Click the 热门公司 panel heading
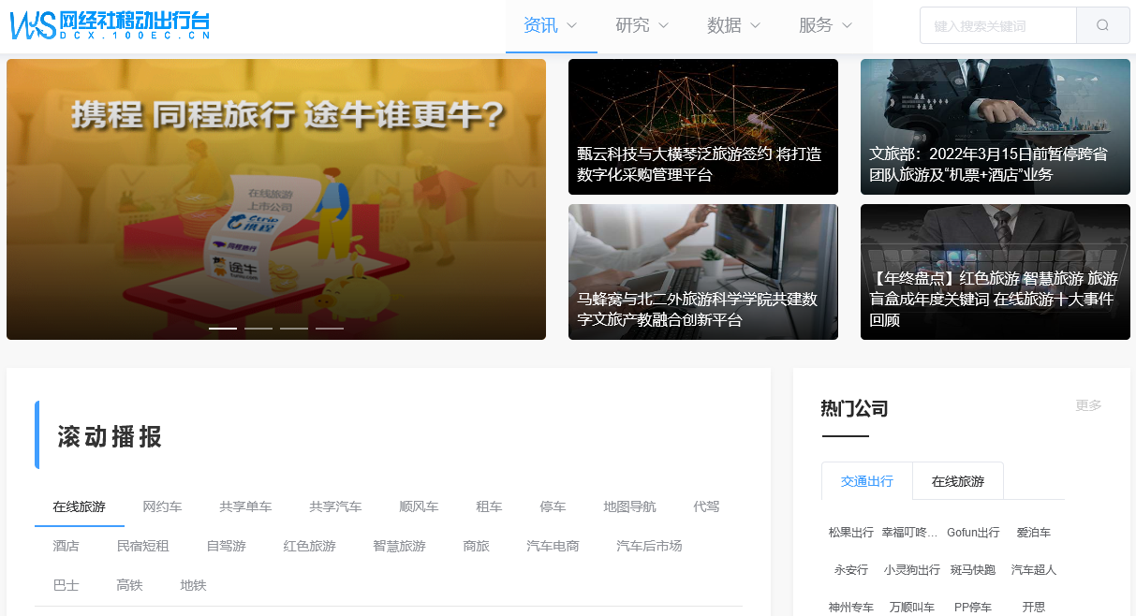Screen dimensions: 1136x616 (x=854, y=408)
